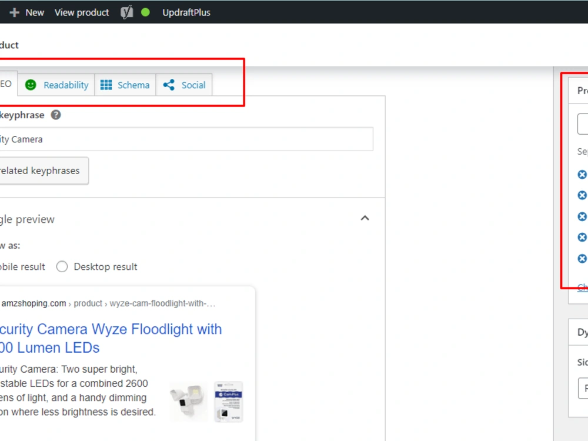Open the UpdraftPlus admin bar menu
Image resolution: width=588 pixels, height=441 pixels.
pyautogui.click(x=186, y=12)
